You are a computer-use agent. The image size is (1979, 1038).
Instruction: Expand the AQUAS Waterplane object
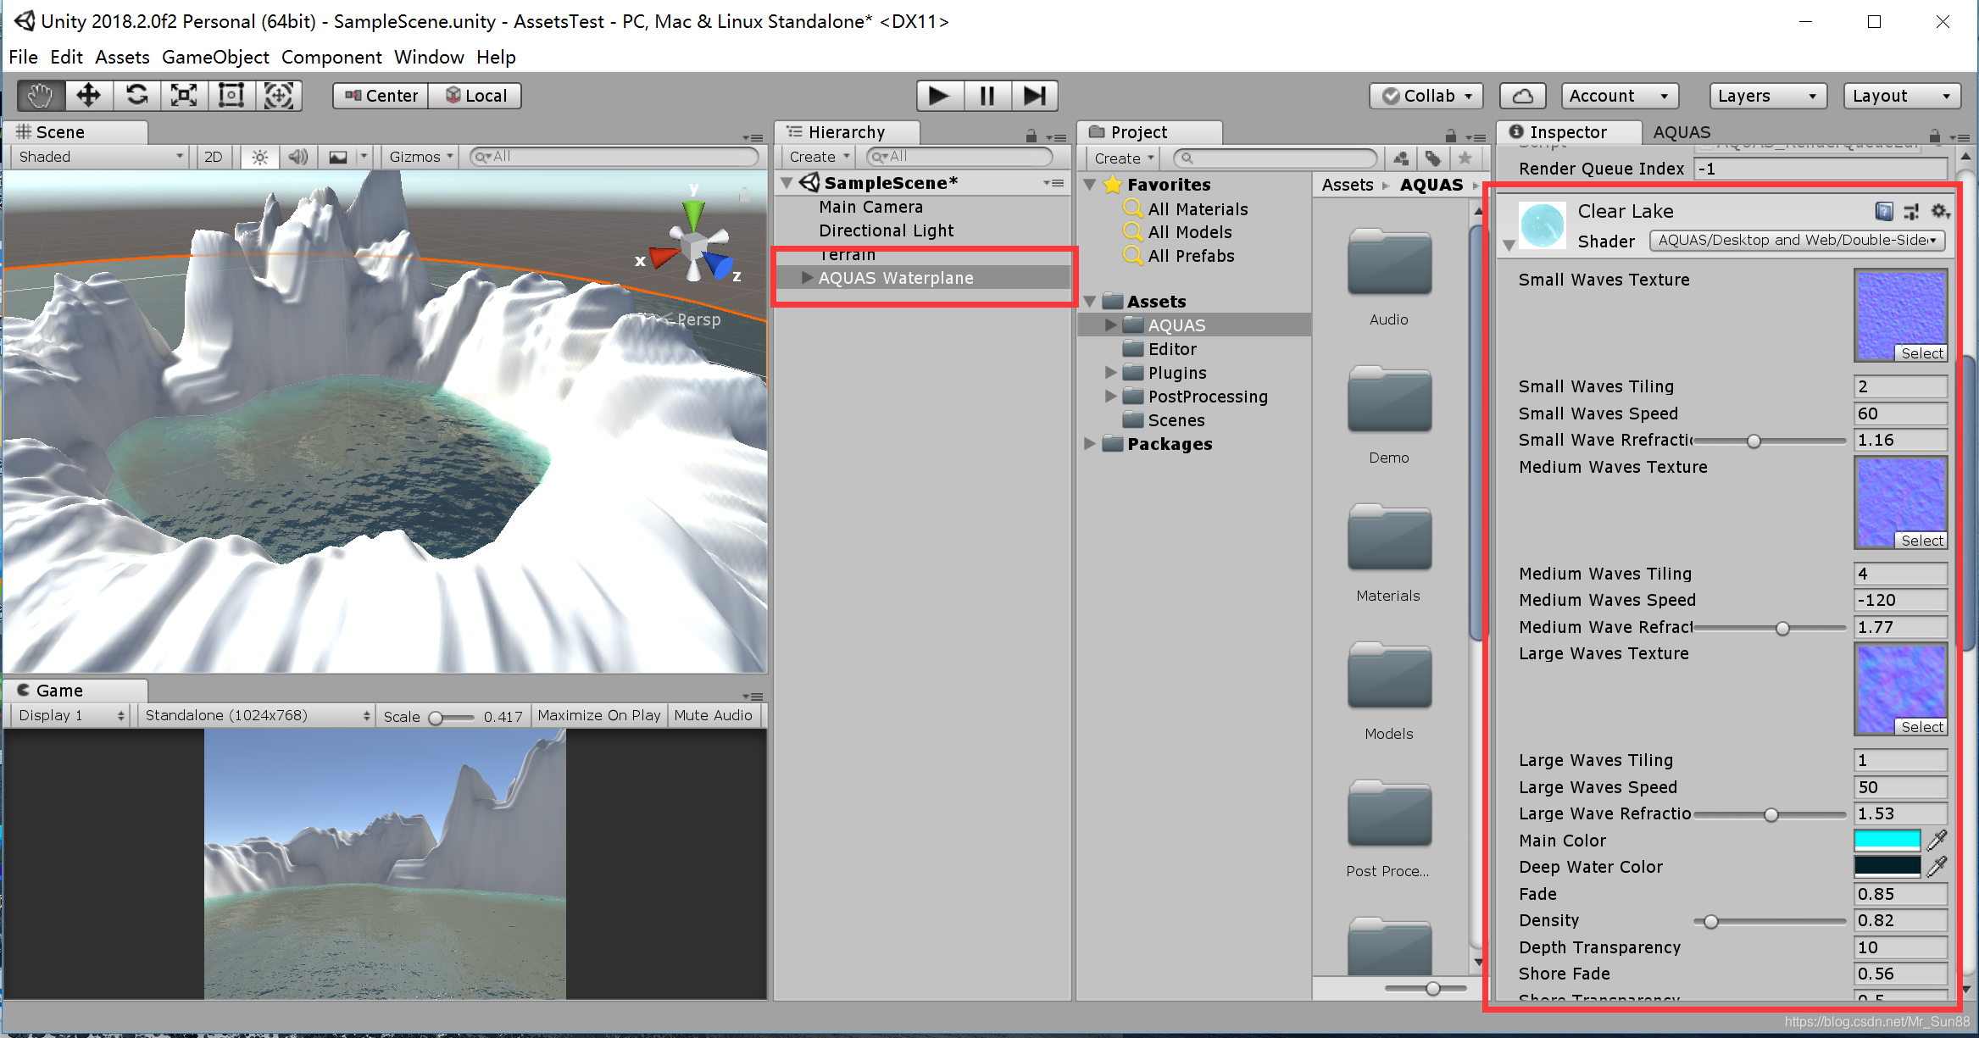tap(807, 278)
